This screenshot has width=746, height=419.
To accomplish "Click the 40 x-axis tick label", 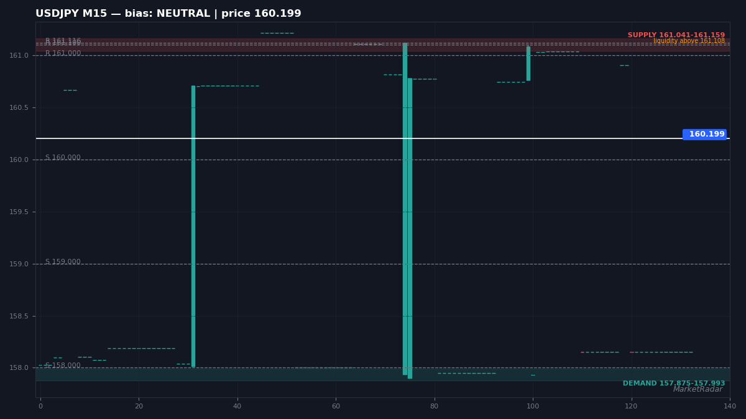I will click(x=237, y=407).
